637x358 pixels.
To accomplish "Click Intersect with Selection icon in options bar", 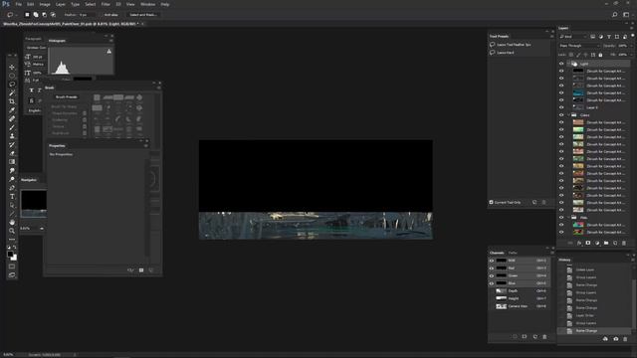I will [53, 15].
